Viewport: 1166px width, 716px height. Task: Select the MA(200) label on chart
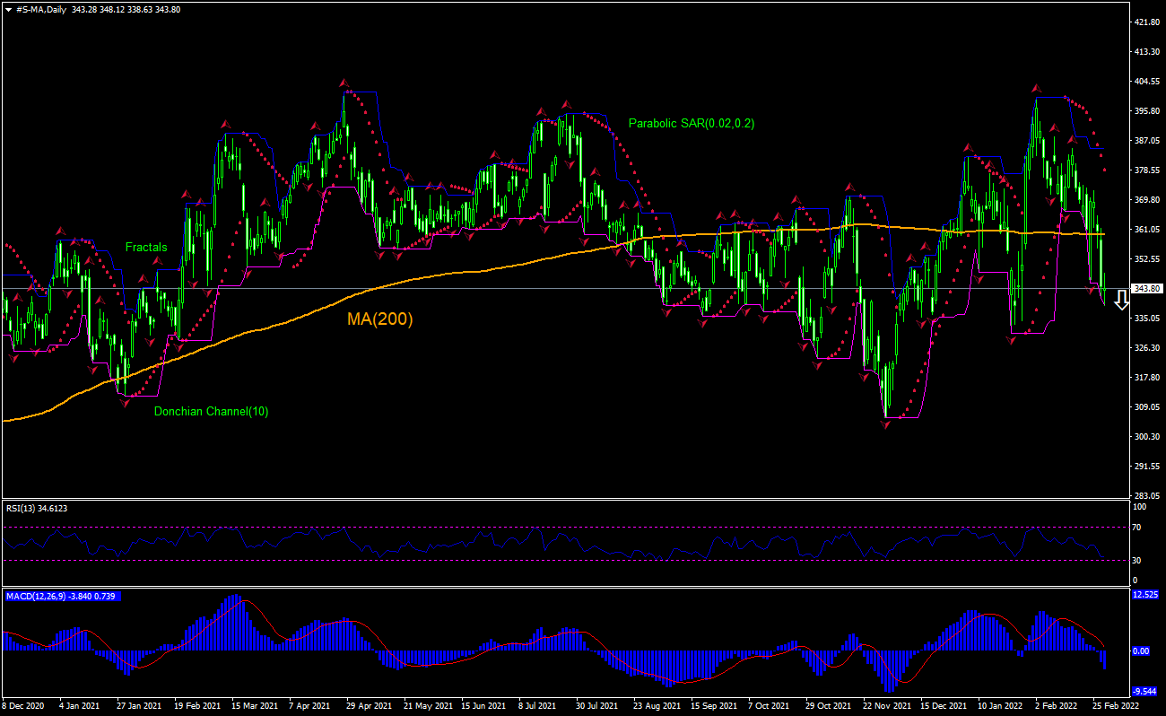tap(379, 319)
